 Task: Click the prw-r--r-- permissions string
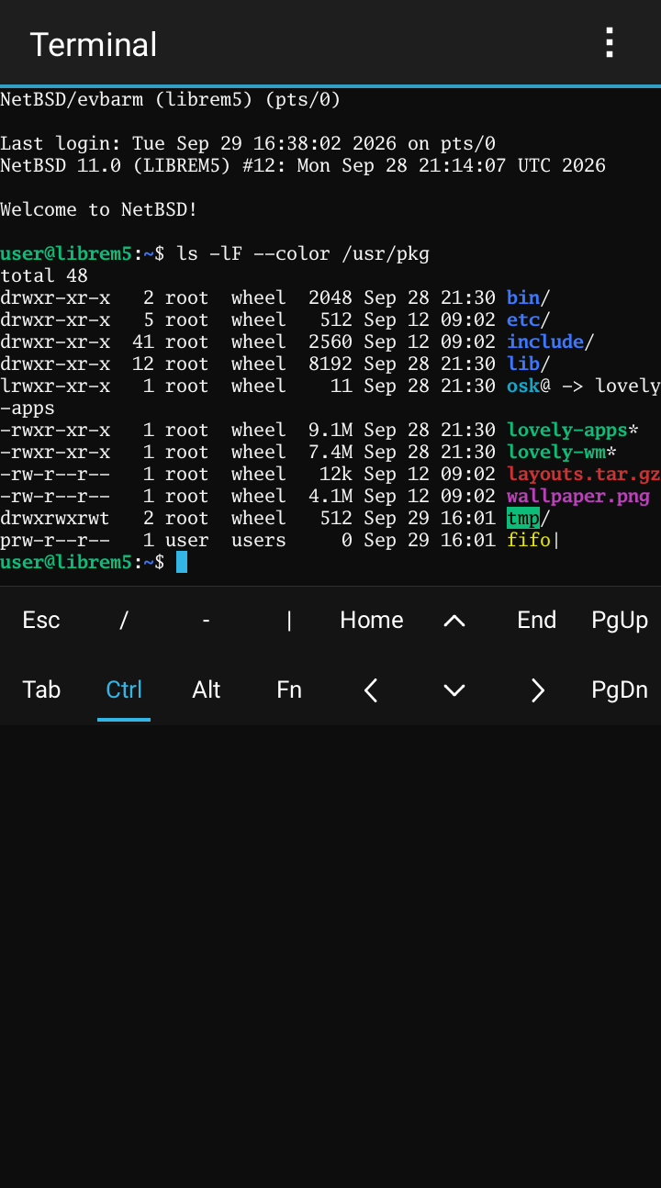[x=55, y=540]
